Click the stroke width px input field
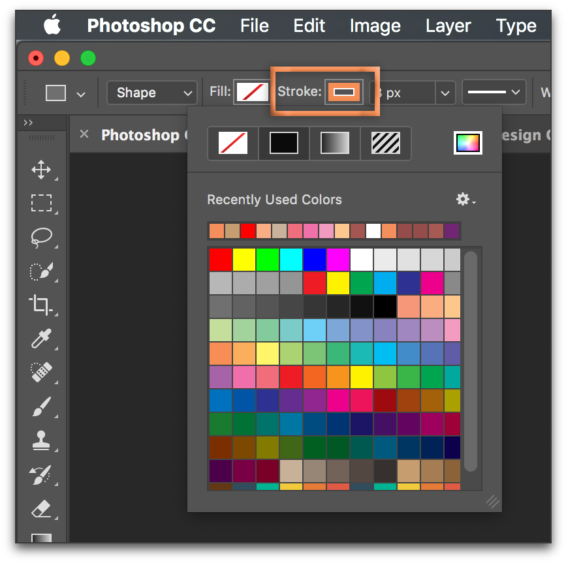Viewport: 566px width, 563px height. tap(403, 93)
